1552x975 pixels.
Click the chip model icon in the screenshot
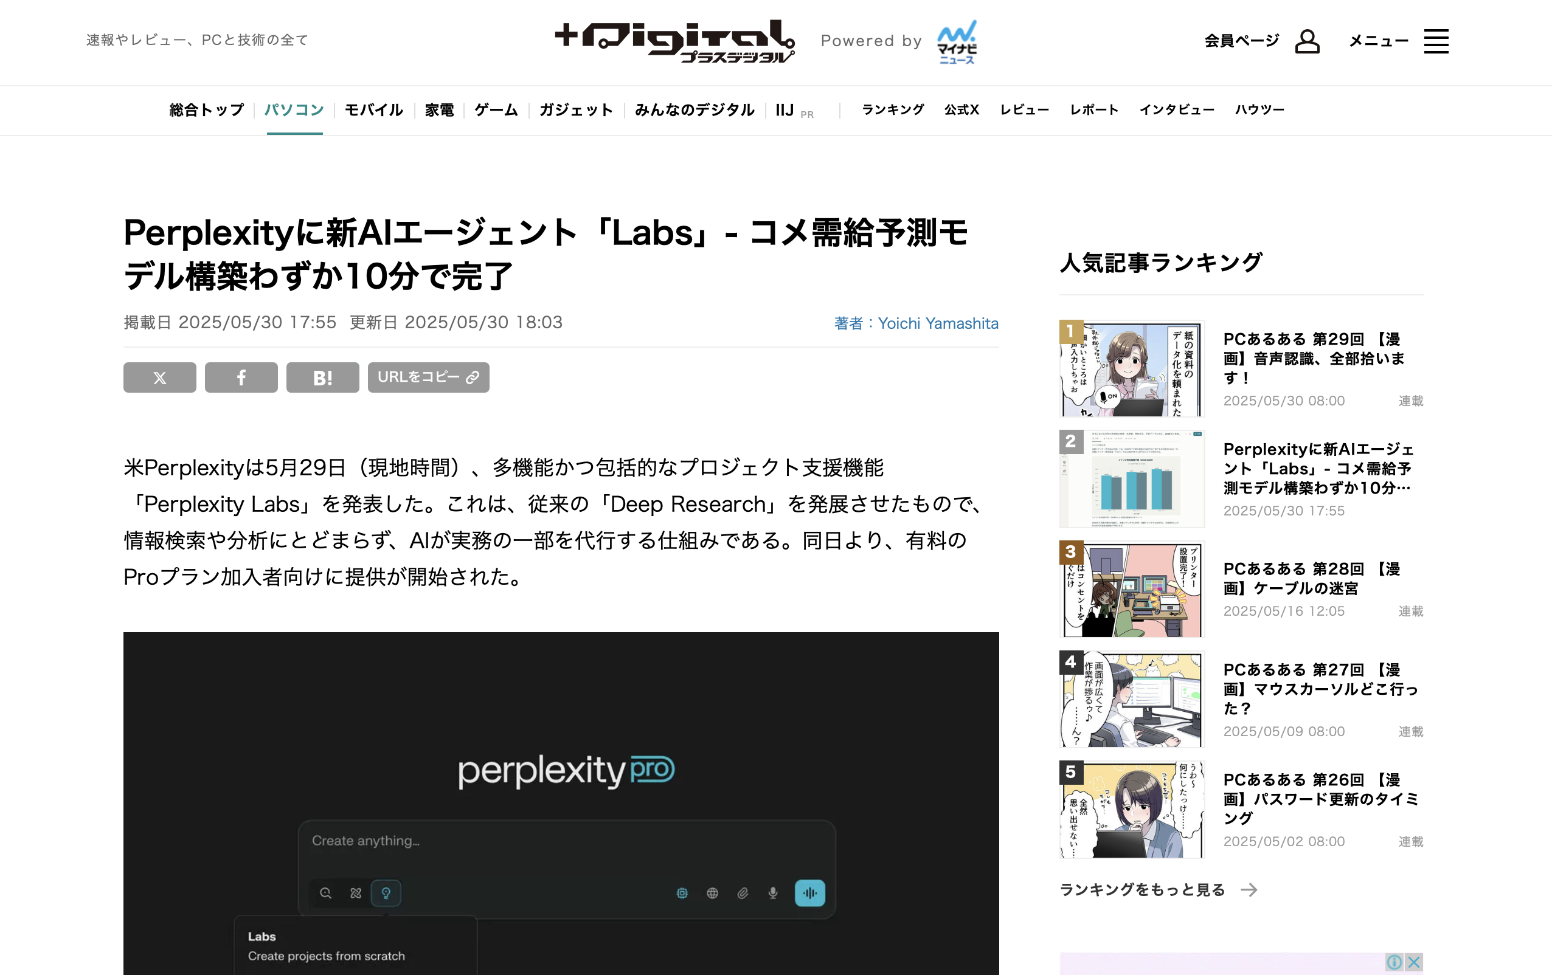pos(682,892)
